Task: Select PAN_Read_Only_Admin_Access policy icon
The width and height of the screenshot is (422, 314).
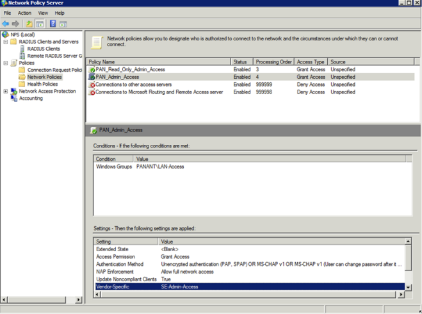Action: click(92, 69)
